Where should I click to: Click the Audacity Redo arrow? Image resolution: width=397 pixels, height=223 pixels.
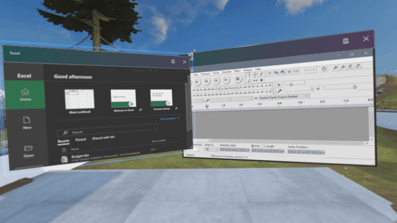tap(313, 70)
